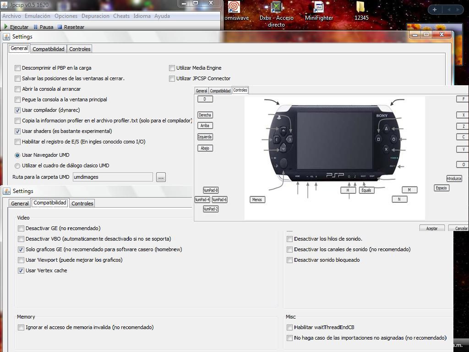Enable No haga caso de las importaciones
Image resolution: width=469 pixels, height=352 pixels.
(x=289, y=338)
